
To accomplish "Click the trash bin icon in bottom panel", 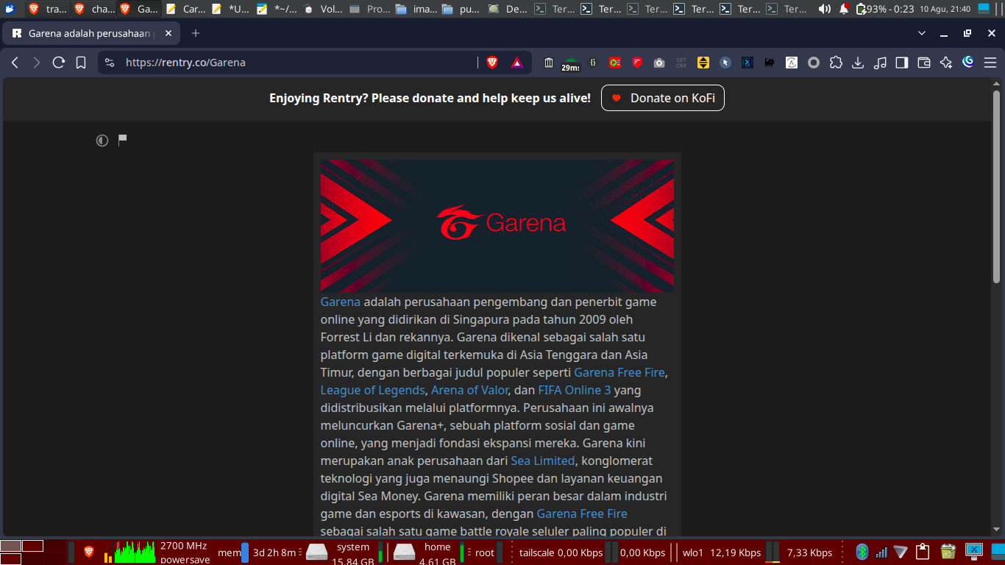I will (x=948, y=552).
